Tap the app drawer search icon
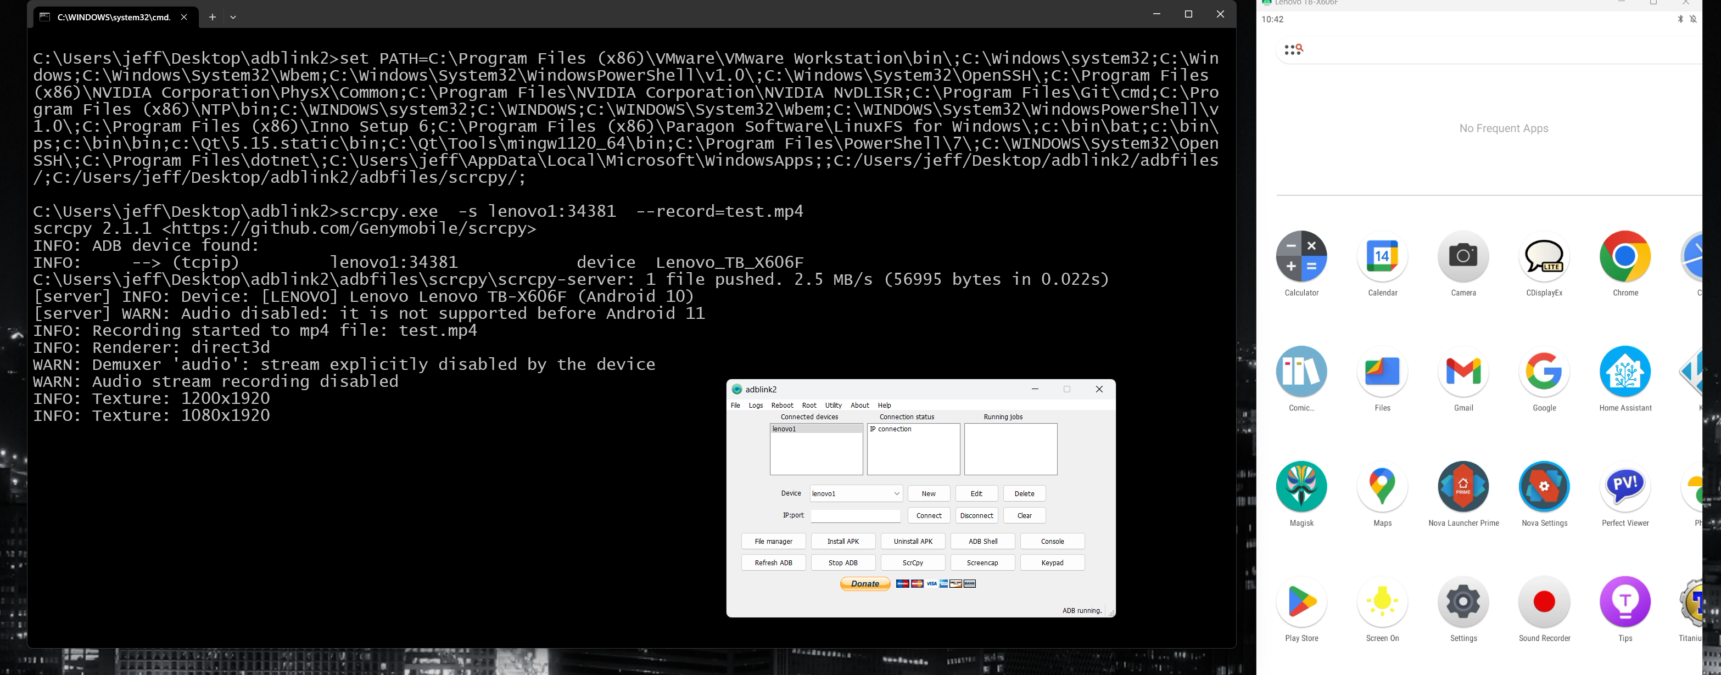The image size is (1721, 675). (x=1293, y=49)
